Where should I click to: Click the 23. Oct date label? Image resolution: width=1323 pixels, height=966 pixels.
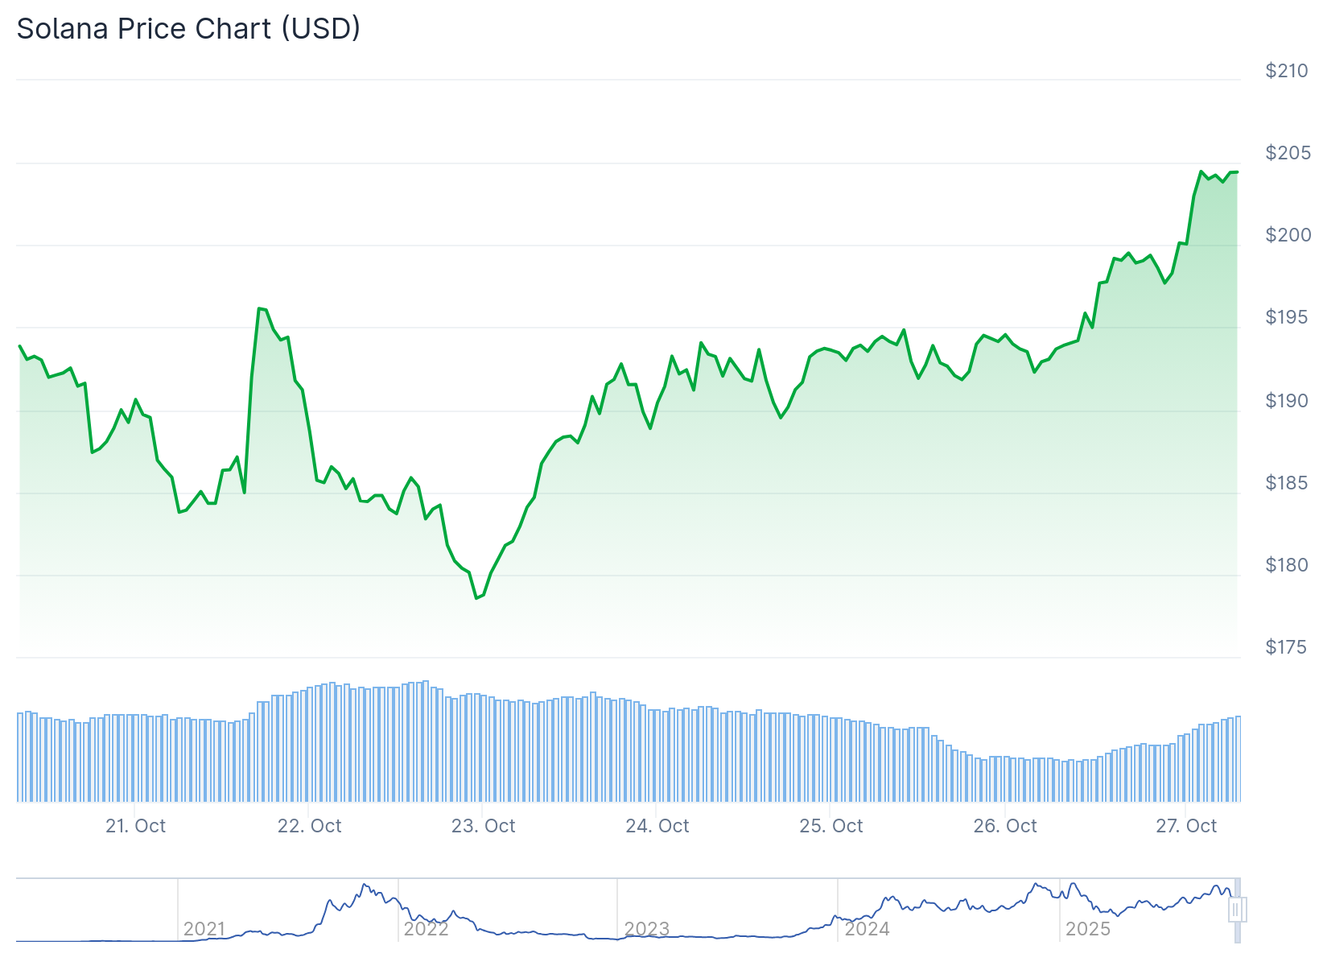(483, 826)
